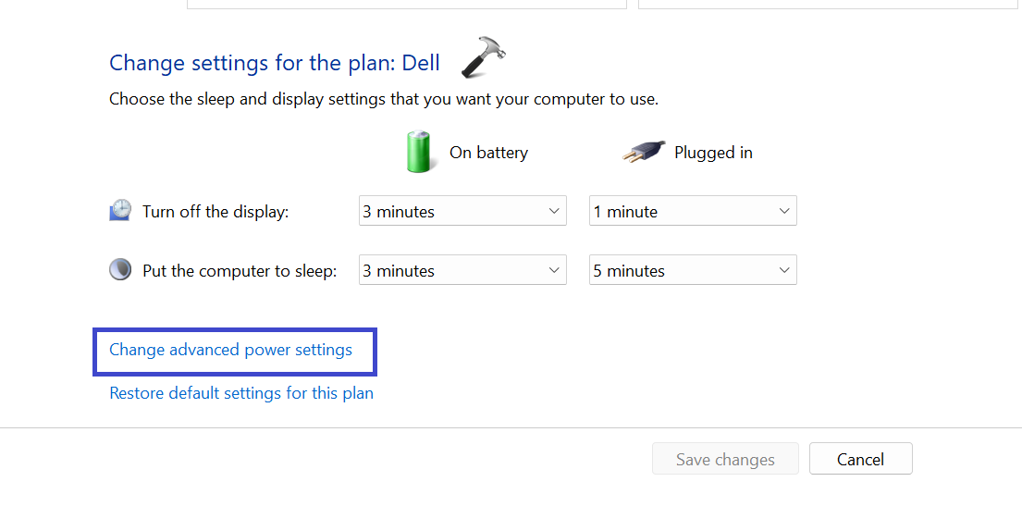Expand the on-battery sleep time dropdown
Viewport: 1022px width, 531px height.
tap(462, 270)
